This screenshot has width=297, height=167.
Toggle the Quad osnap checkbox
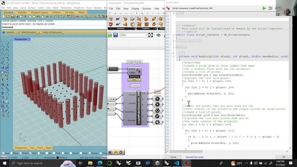pos(71,153)
